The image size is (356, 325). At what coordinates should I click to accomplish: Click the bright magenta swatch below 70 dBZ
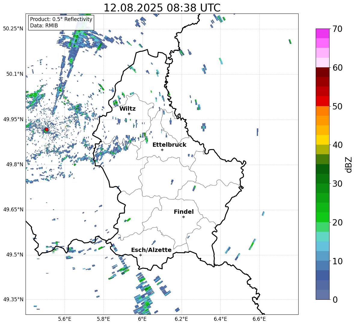322,33
